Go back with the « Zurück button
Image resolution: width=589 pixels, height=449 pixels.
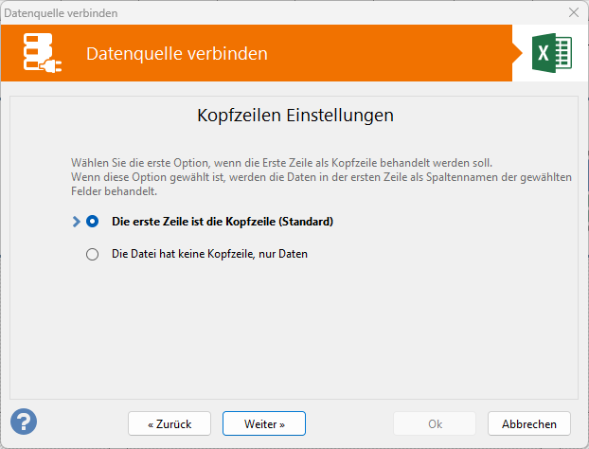coord(169,423)
